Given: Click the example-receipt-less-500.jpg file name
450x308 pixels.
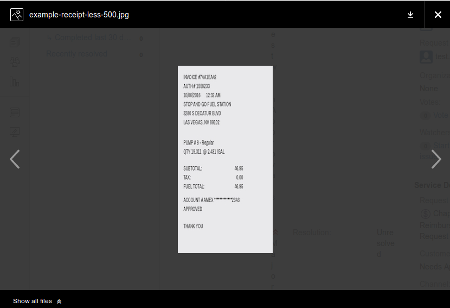Looking at the screenshot, I should coord(79,15).
